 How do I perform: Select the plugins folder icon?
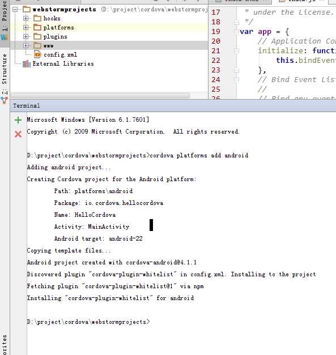37,36
